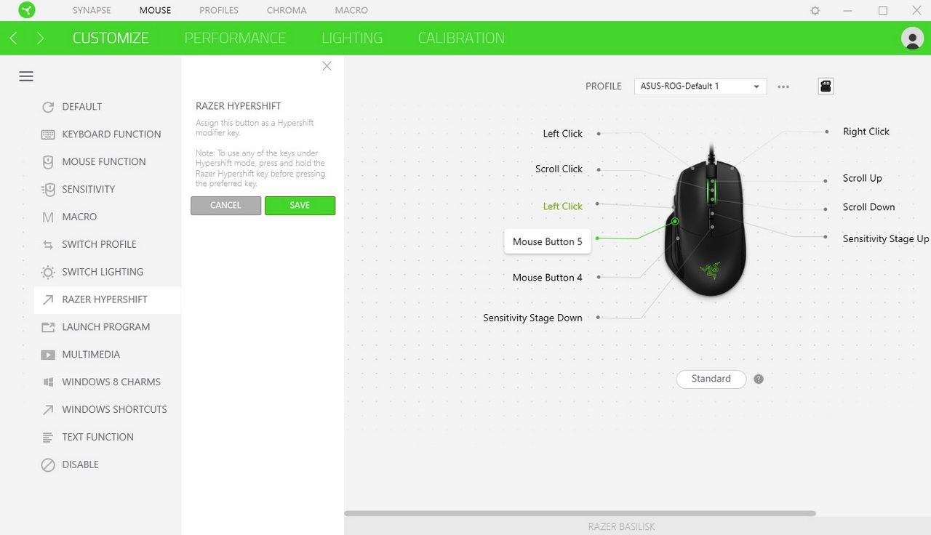Screen dimensions: 931x535
Task: Click the Macro M icon
Action: [48, 217]
